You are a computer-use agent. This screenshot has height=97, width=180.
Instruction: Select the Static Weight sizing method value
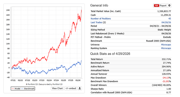point(164,30)
